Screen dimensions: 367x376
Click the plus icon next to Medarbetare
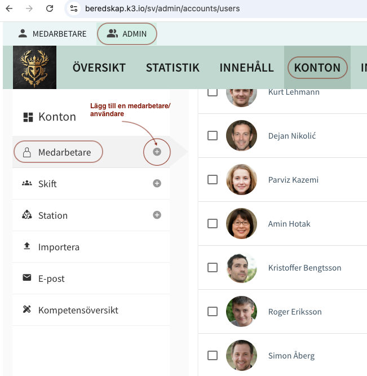[x=157, y=152]
